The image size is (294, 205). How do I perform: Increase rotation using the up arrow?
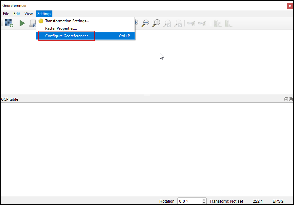(x=204, y=199)
